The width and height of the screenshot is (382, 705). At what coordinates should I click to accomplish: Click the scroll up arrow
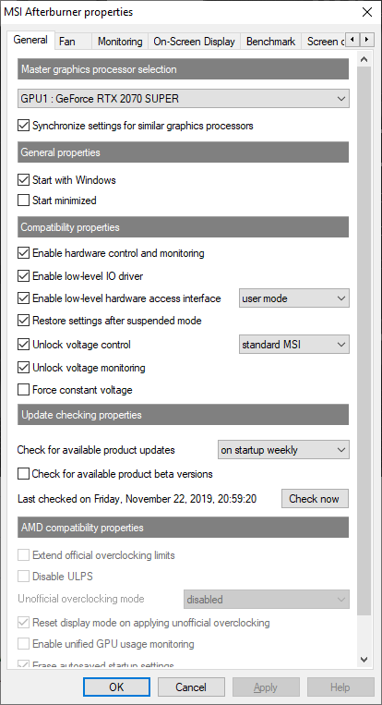(x=364, y=59)
